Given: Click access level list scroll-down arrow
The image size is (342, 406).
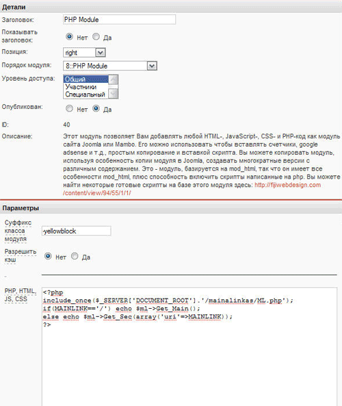Looking at the screenshot, I should pos(113,94).
